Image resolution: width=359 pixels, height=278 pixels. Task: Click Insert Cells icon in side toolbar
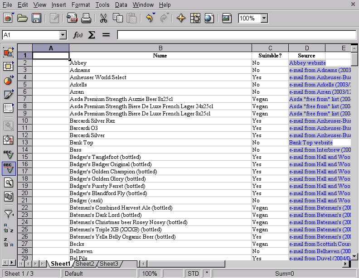tap(9, 66)
